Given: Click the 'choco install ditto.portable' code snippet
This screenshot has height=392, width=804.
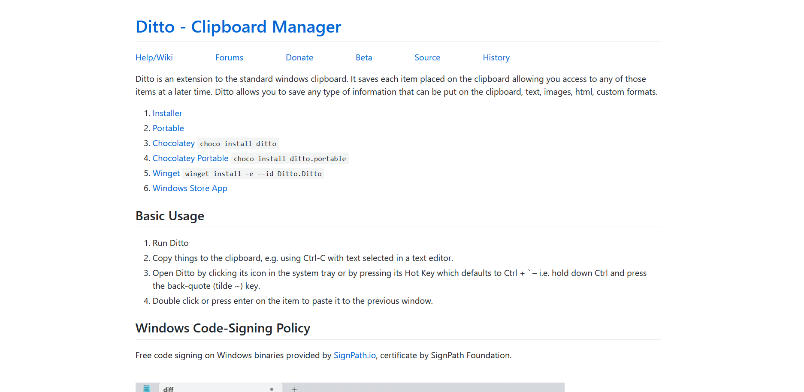Looking at the screenshot, I should (290, 159).
